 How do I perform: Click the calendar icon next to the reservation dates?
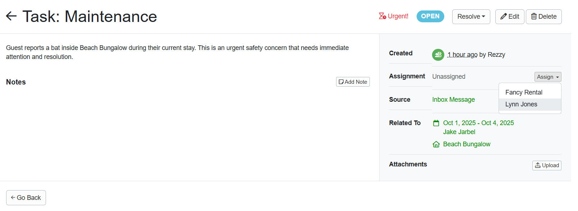pos(436,123)
